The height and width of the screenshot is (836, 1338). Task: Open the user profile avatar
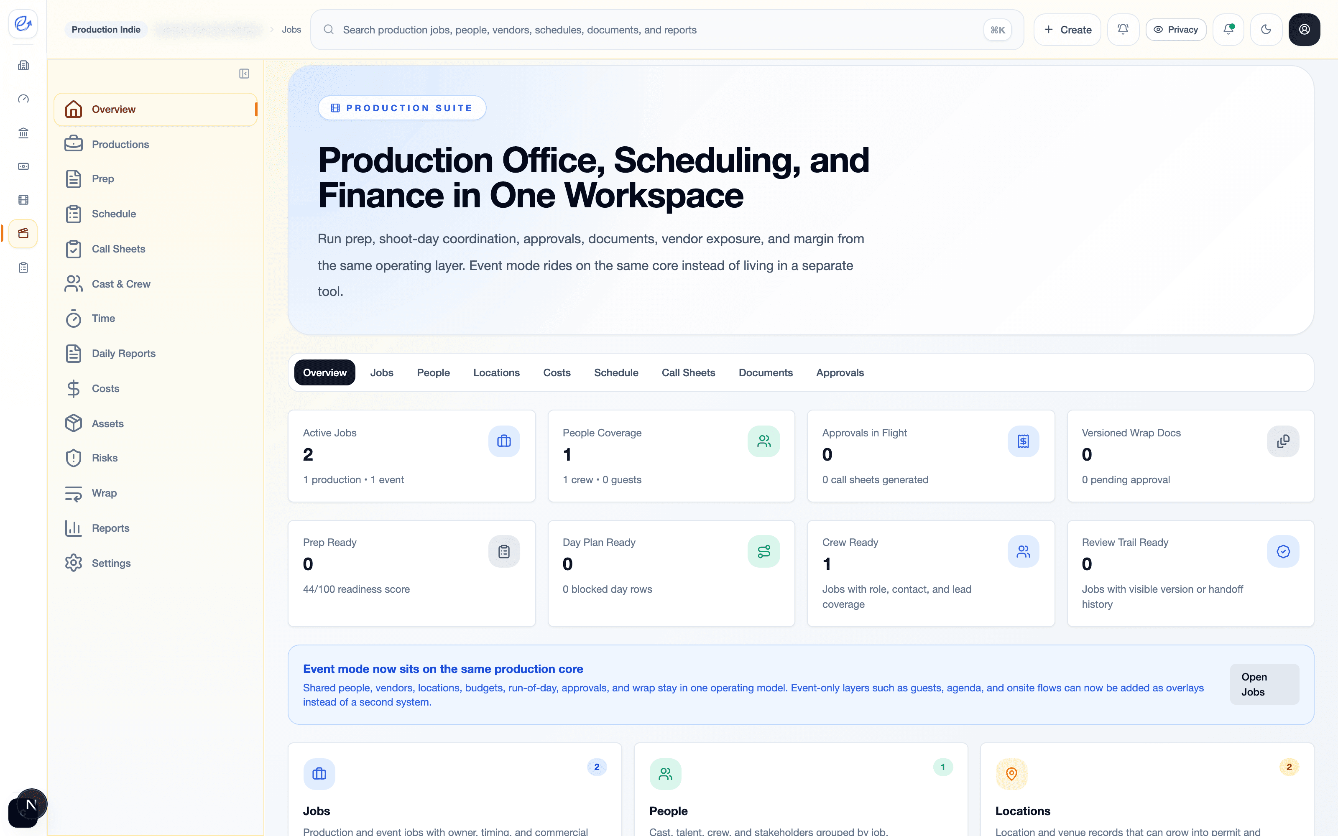1304,30
